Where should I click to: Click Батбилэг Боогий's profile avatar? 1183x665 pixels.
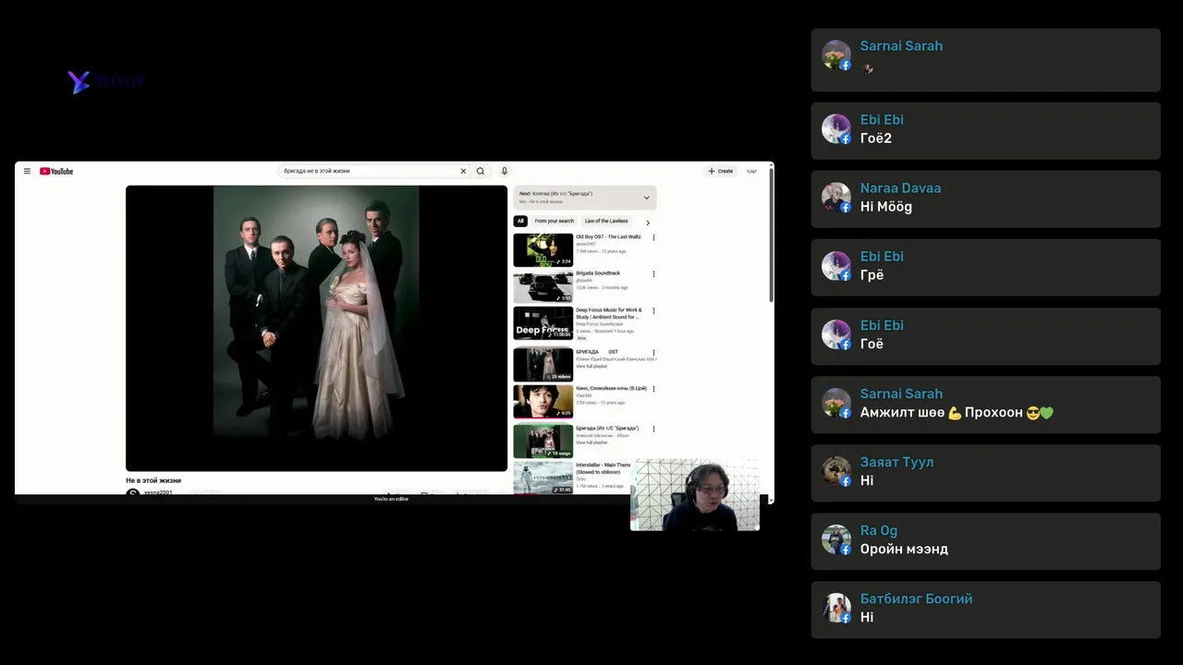tap(836, 608)
